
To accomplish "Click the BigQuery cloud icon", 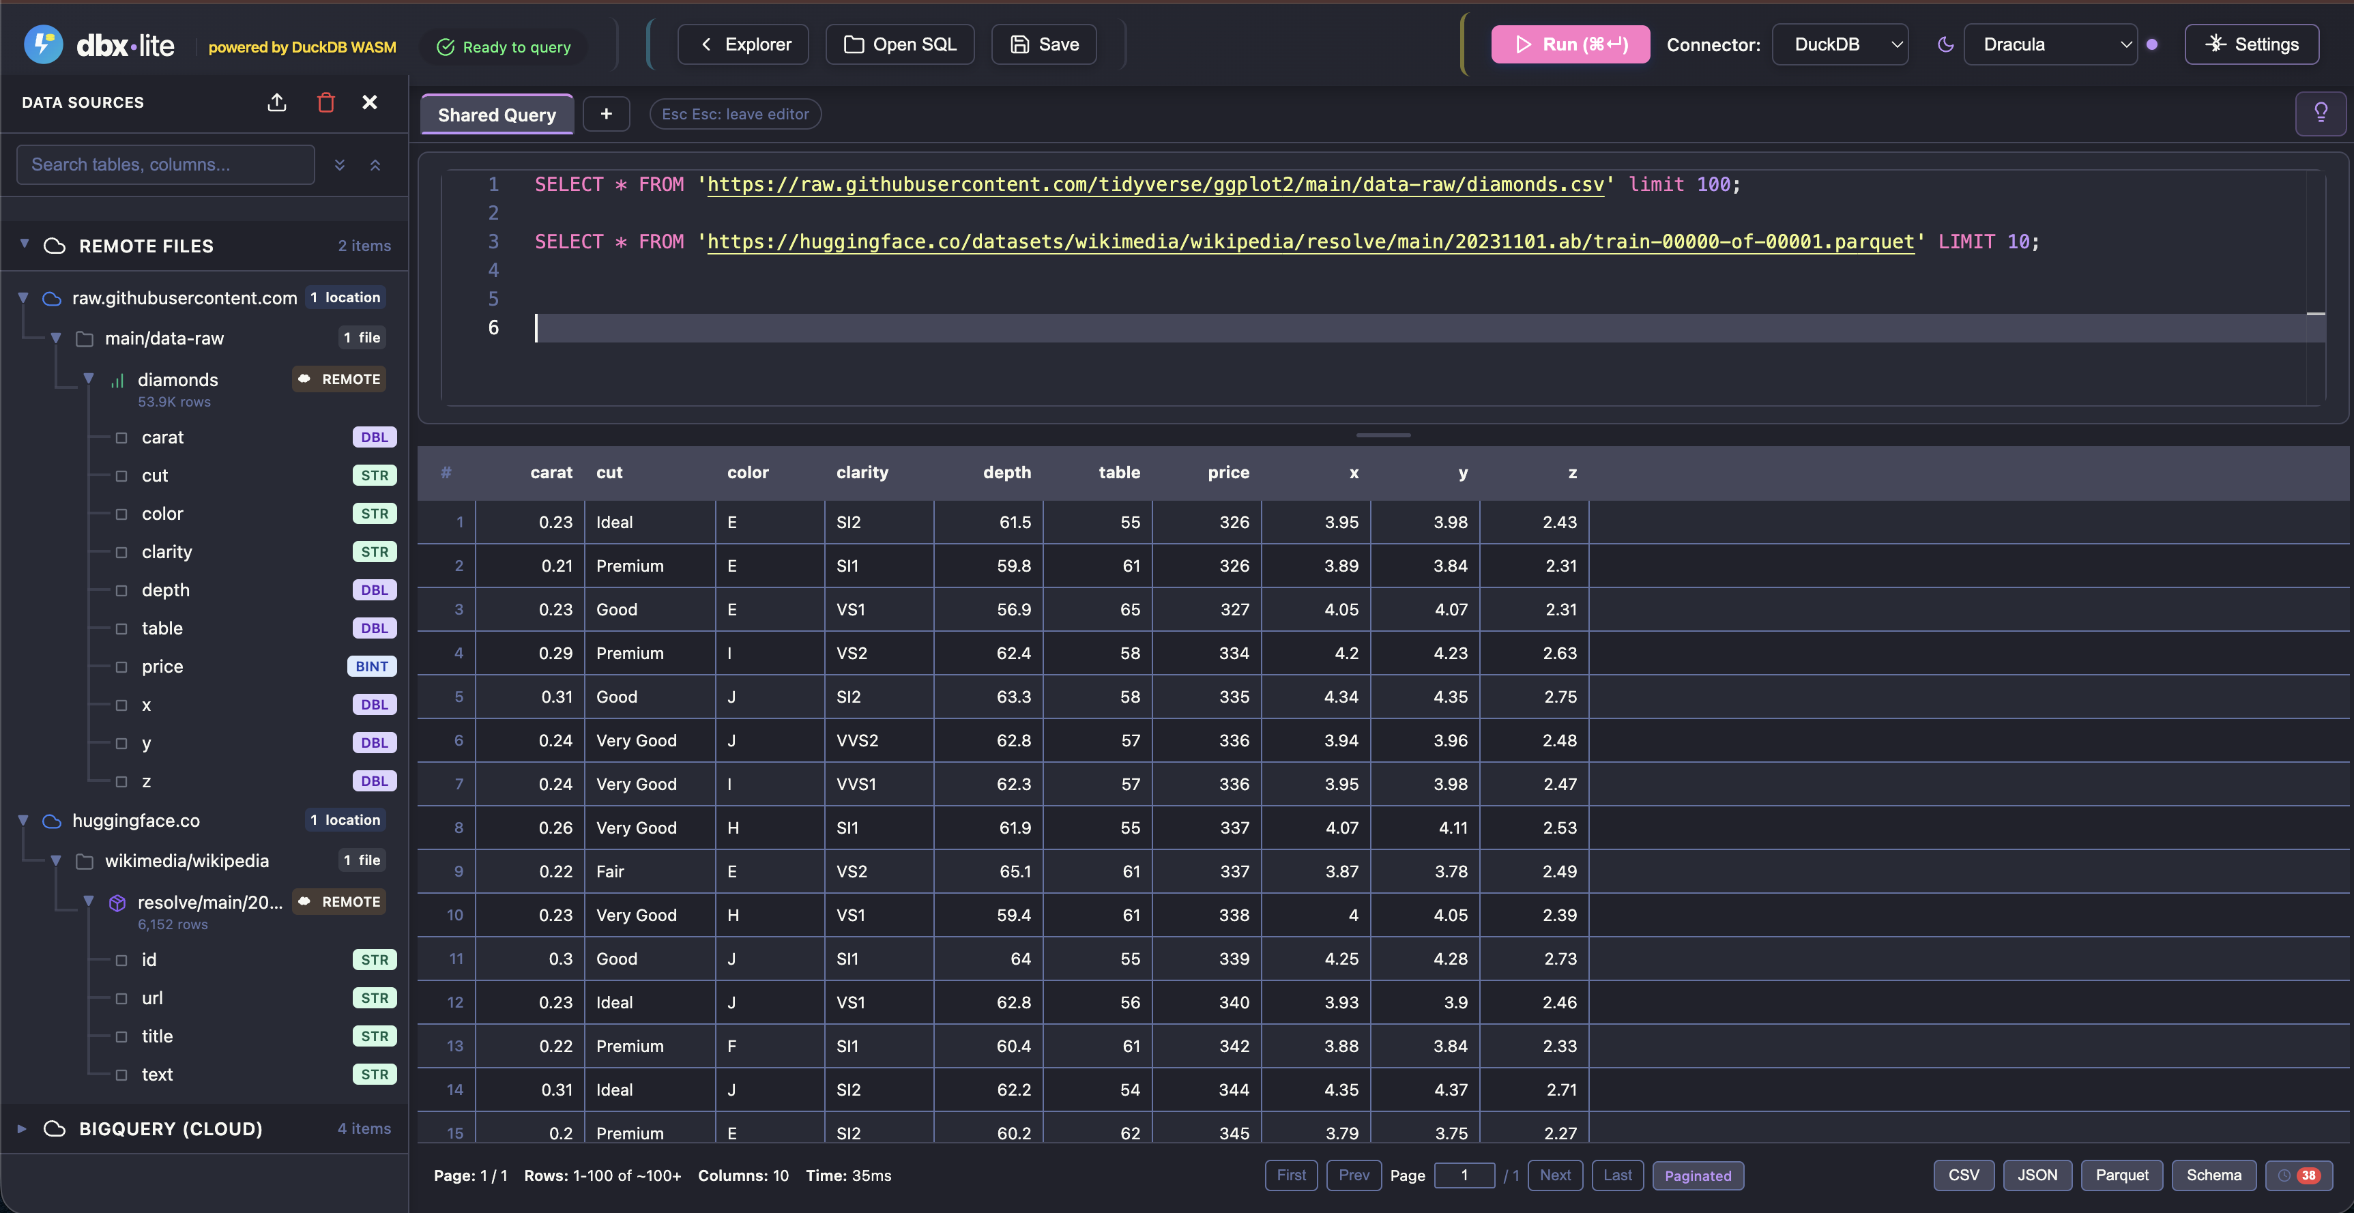I will tap(55, 1129).
